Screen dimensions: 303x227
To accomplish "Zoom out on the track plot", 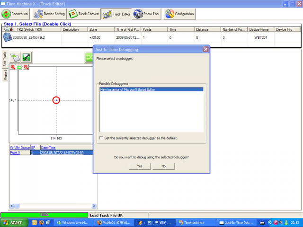I will click(x=26, y=67).
